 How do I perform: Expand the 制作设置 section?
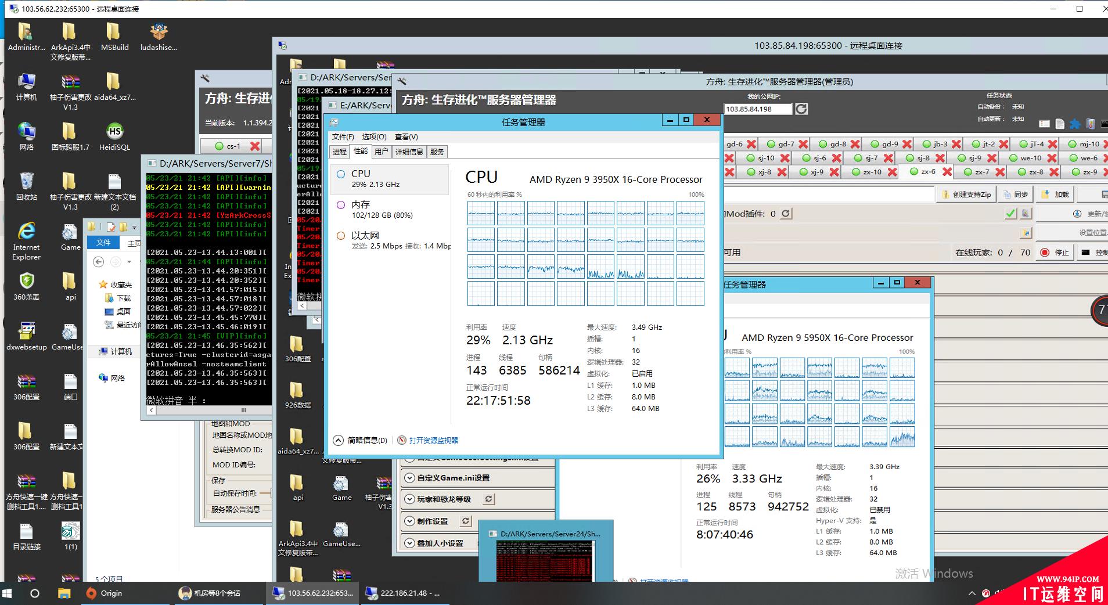pos(409,521)
